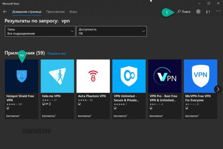Click the Hotspot Shield Free VPN title
The image size is (223, 149).
pyautogui.click(x=20, y=98)
